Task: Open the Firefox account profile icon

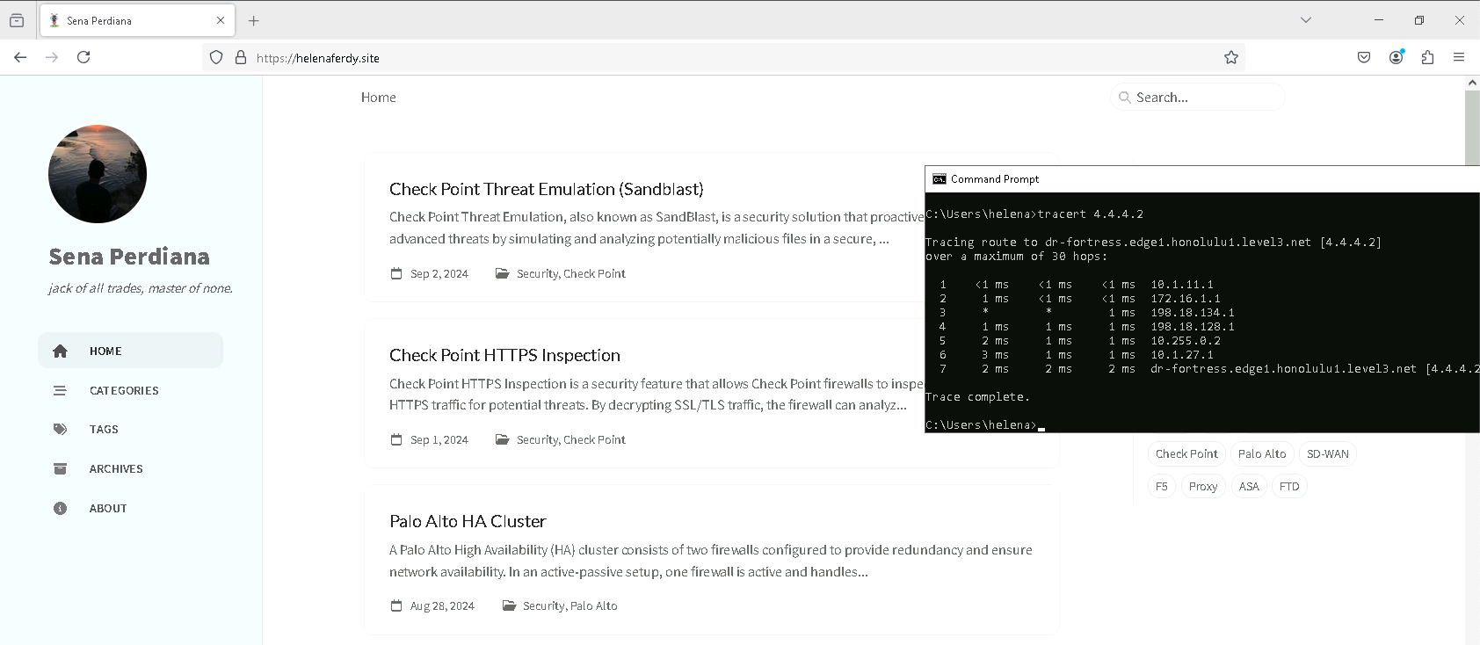Action: click(x=1396, y=57)
